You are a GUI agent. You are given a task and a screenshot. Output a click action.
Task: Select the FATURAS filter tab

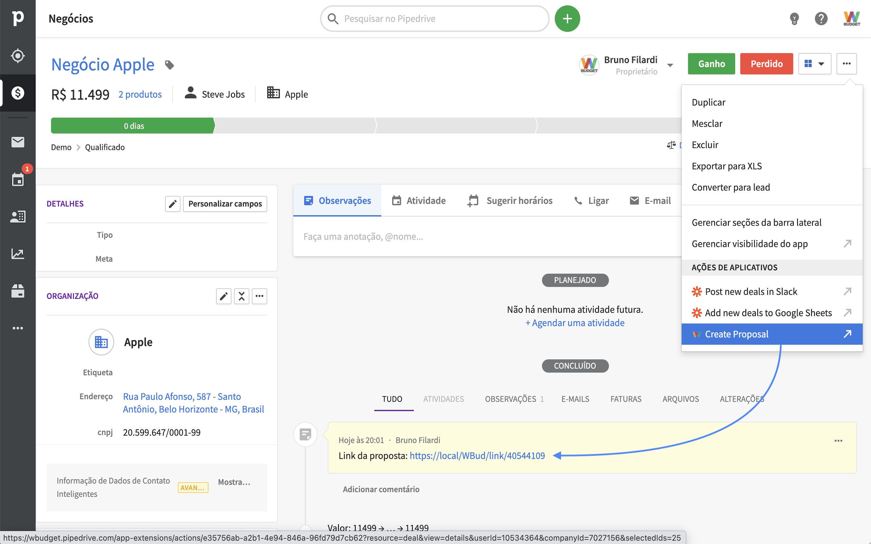[626, 399]
